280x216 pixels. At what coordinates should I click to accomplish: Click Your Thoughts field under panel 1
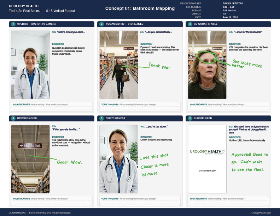coord(52,107)
